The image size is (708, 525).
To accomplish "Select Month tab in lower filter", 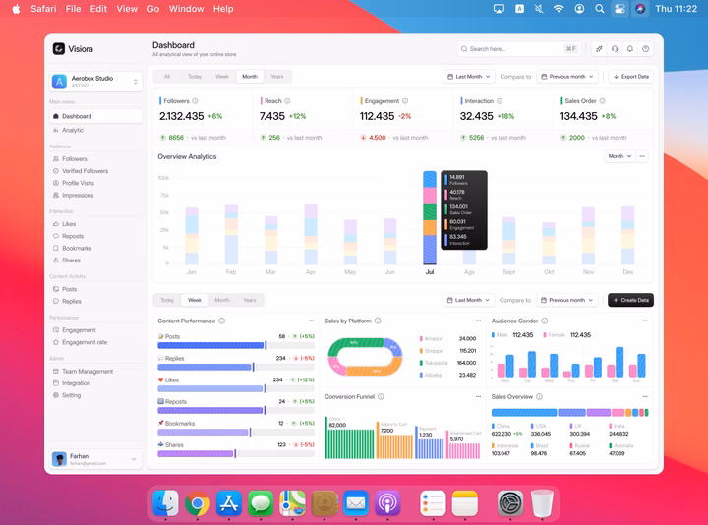I will pos(222,300).
